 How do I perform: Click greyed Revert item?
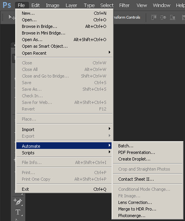[x=64, y=109]
